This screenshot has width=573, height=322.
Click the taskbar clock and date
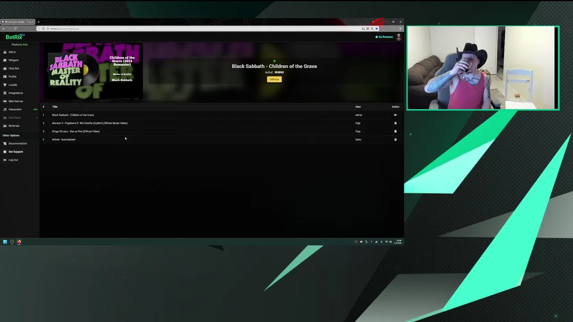click(398, 241)
